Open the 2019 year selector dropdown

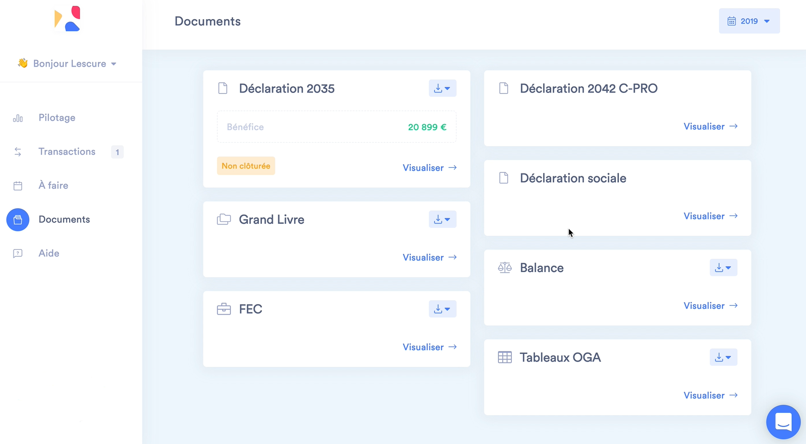(x=749, y=21)
